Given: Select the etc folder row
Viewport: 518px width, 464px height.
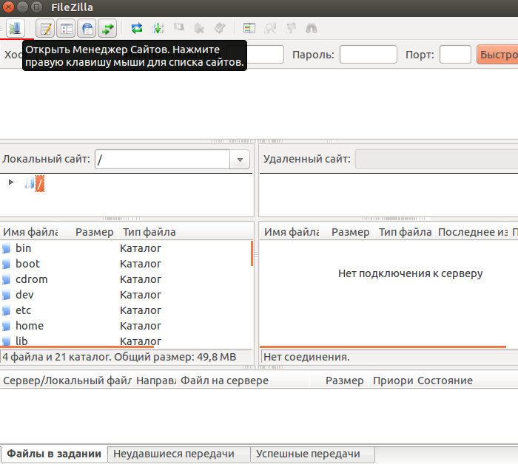Looking at the screenshot, I should 126,310.
